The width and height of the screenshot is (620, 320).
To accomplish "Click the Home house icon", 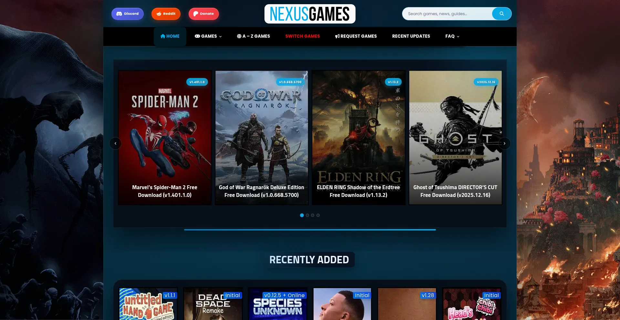I will tap(163, 36).
